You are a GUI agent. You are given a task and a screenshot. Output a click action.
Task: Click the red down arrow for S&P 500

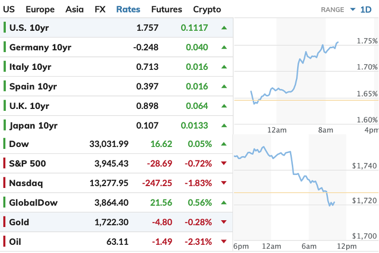click(223, 163)
